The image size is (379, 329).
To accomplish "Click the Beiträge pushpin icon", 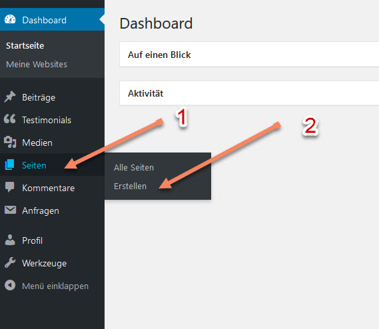I will coord(10,97).
